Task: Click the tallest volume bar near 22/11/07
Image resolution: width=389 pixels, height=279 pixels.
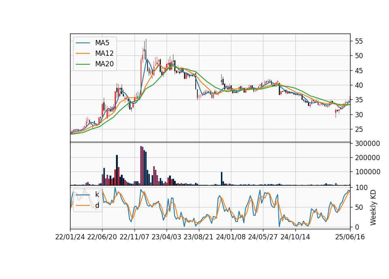Action: [x=141, y=165]
